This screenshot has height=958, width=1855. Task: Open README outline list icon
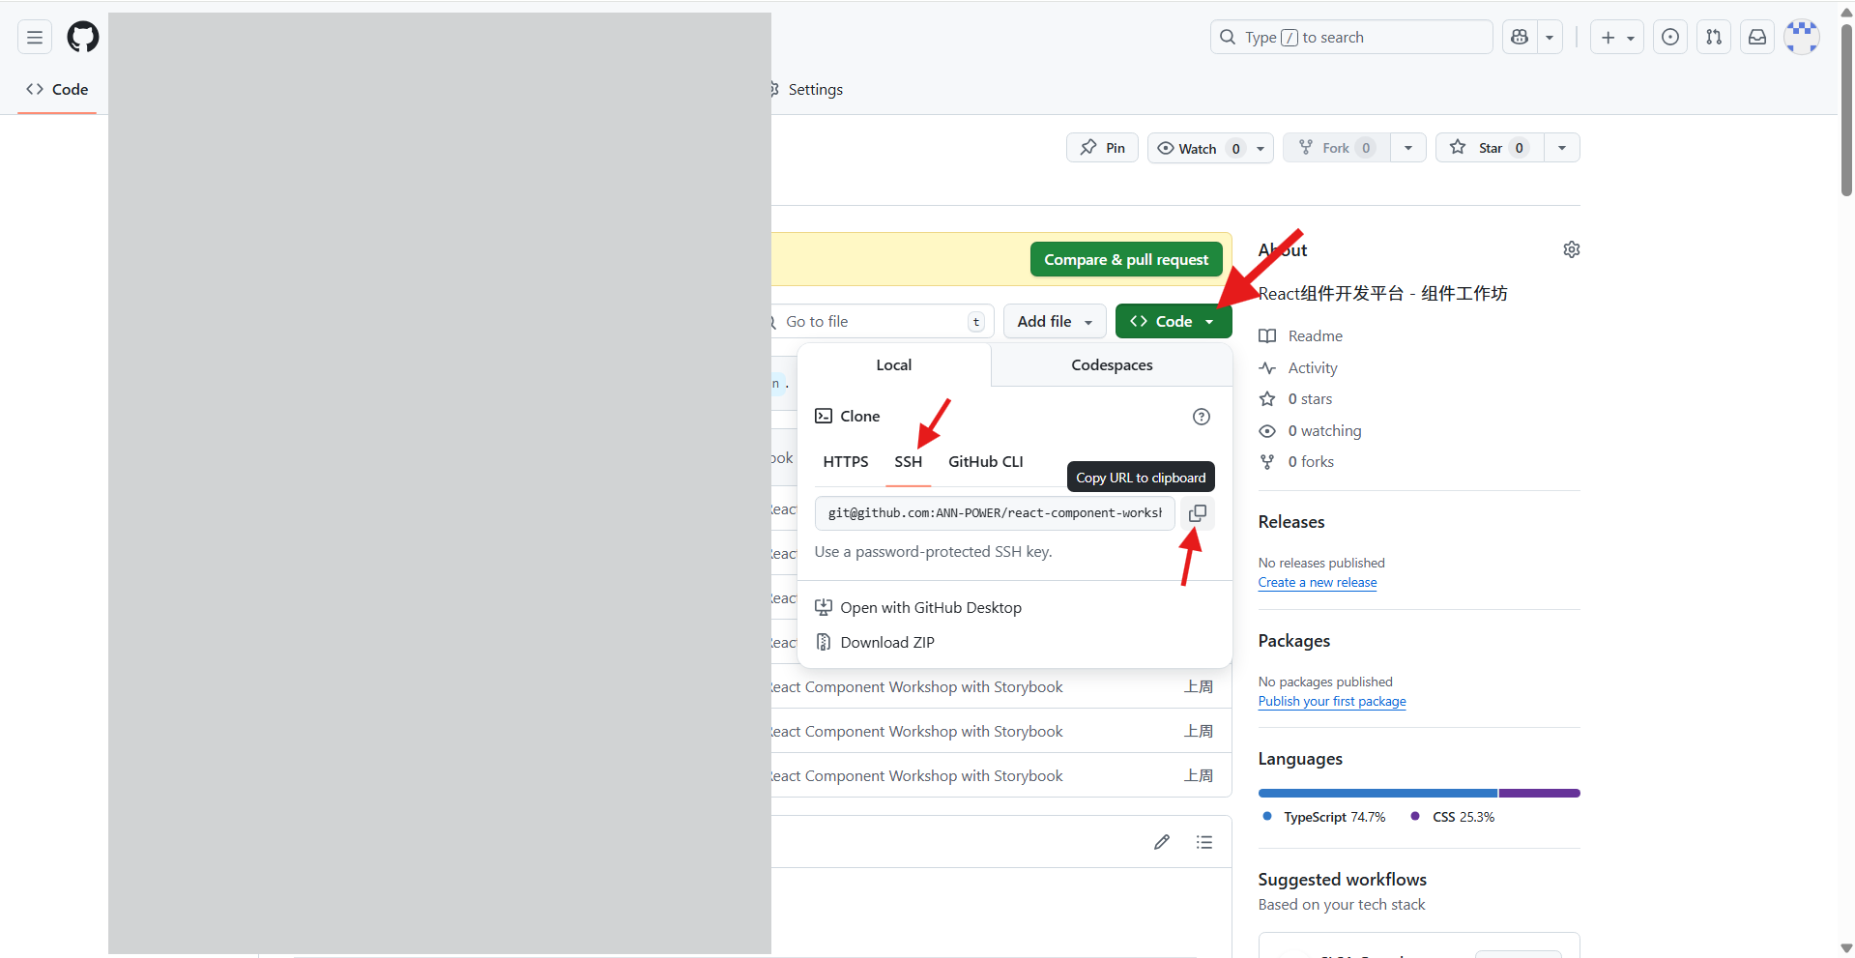point(1204,842)
